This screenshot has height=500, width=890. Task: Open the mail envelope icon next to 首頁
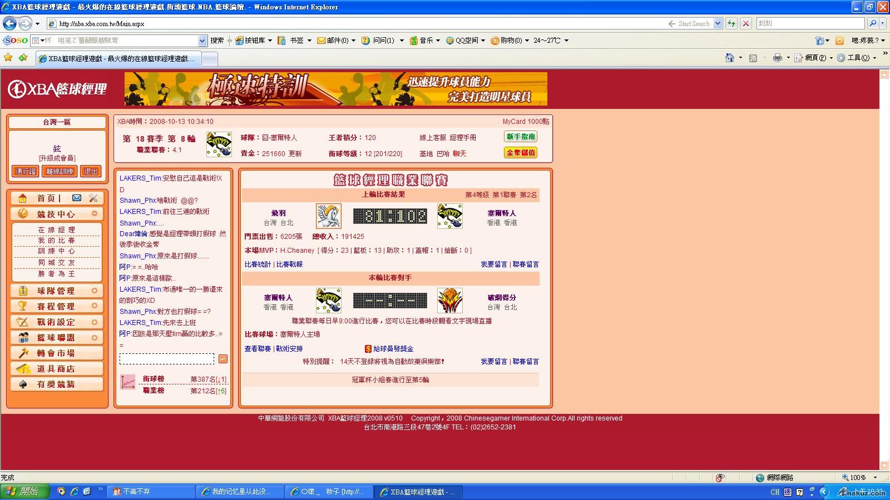pyautogui.click(x=77, y=198)
